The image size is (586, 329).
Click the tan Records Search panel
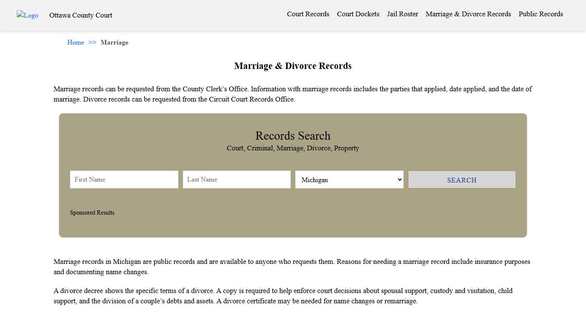293,227
